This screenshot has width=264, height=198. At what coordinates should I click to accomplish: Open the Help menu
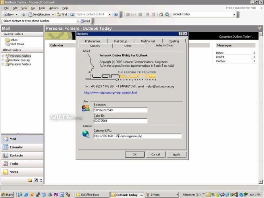pyautogui.click(x=65, y=8)
